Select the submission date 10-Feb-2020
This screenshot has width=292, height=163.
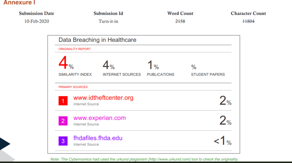[37, 21]
